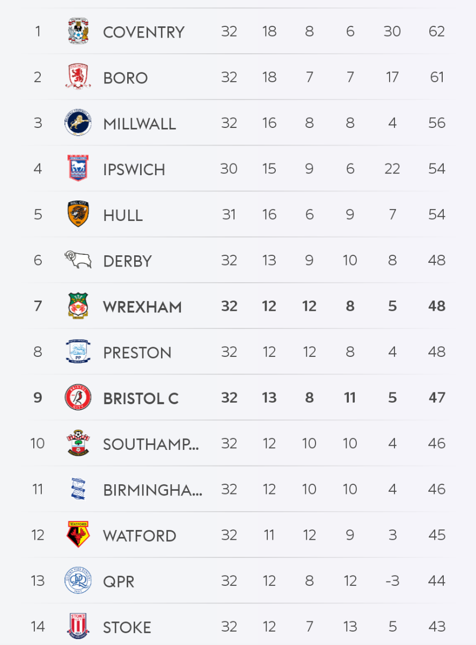Tap the QPR club crest
This screenshot has height=645, width=476.
click(78, 580)
